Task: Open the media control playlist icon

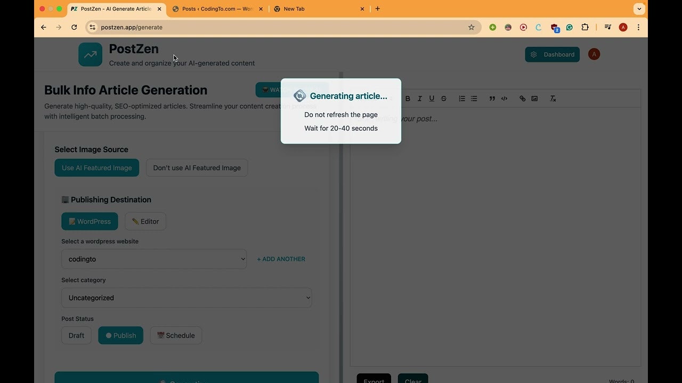Action: [607, 27]
